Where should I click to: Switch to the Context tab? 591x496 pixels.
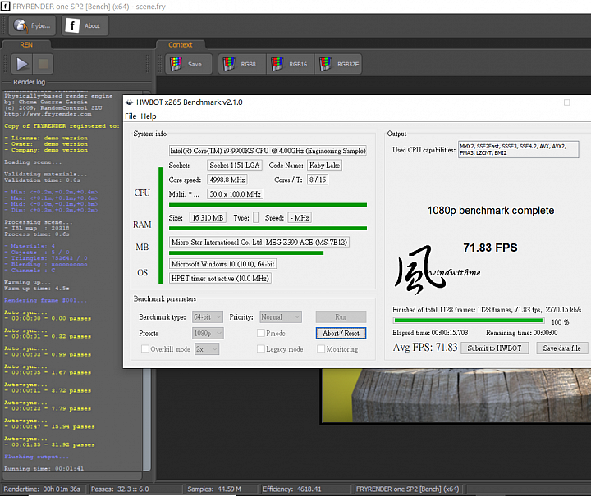point(180,45)
